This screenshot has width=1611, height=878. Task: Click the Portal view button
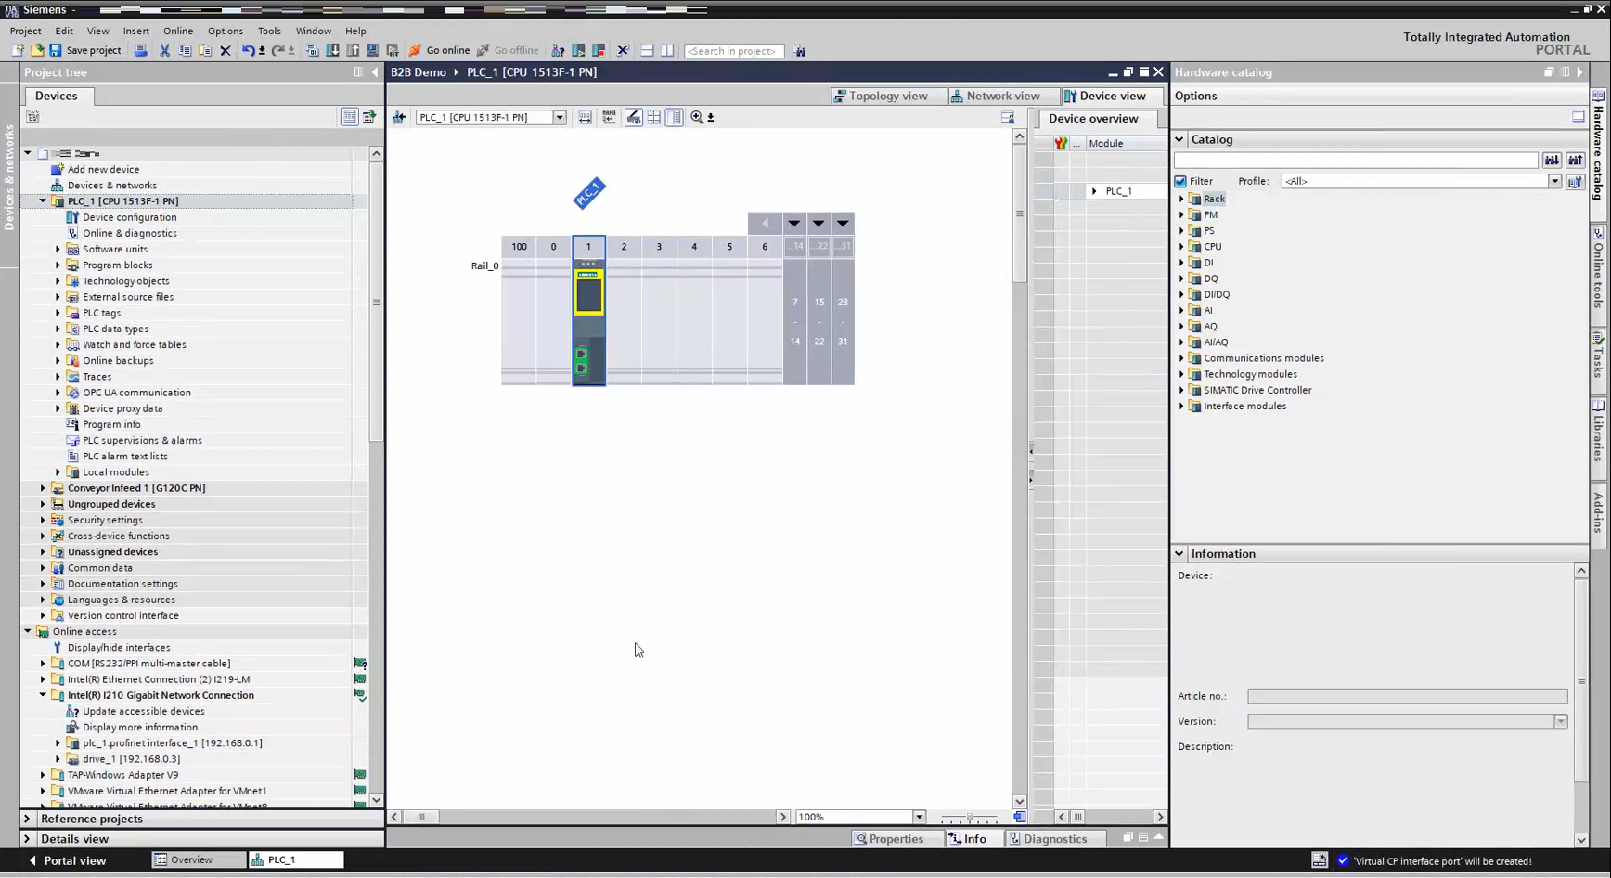point(67,860)
